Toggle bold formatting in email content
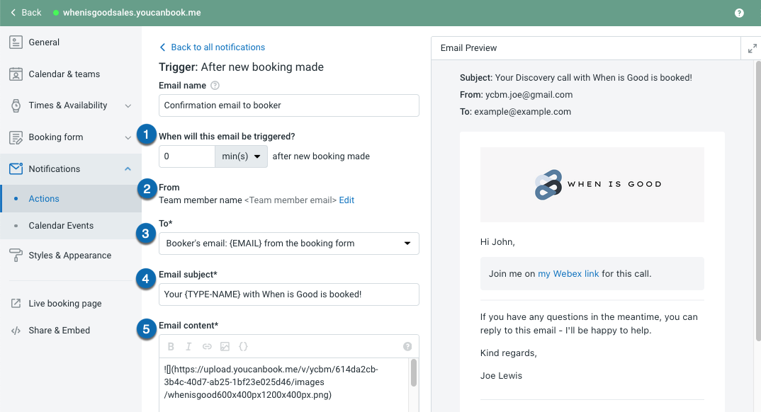761x412 pixels. (x=170, y=346)
